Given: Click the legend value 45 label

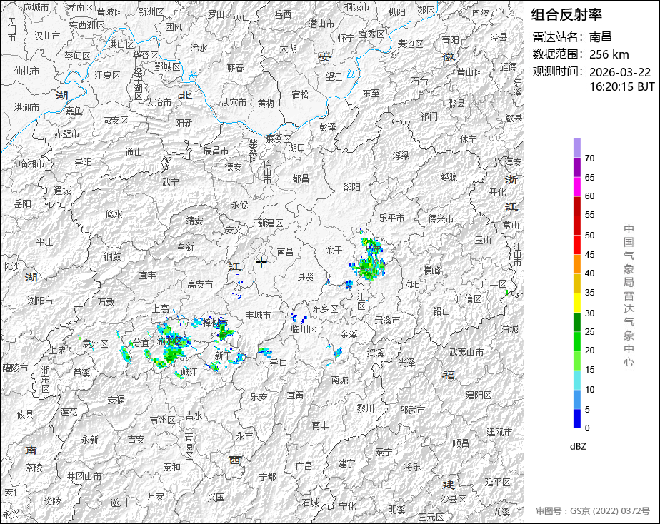Looking at the screenshot, I should 590,254.
